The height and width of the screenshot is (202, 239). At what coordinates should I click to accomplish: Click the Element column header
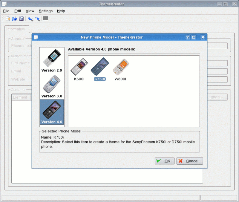[21, 97]
